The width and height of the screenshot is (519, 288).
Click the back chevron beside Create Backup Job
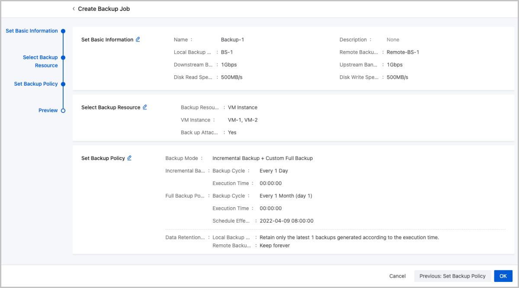tap(74, 9)
